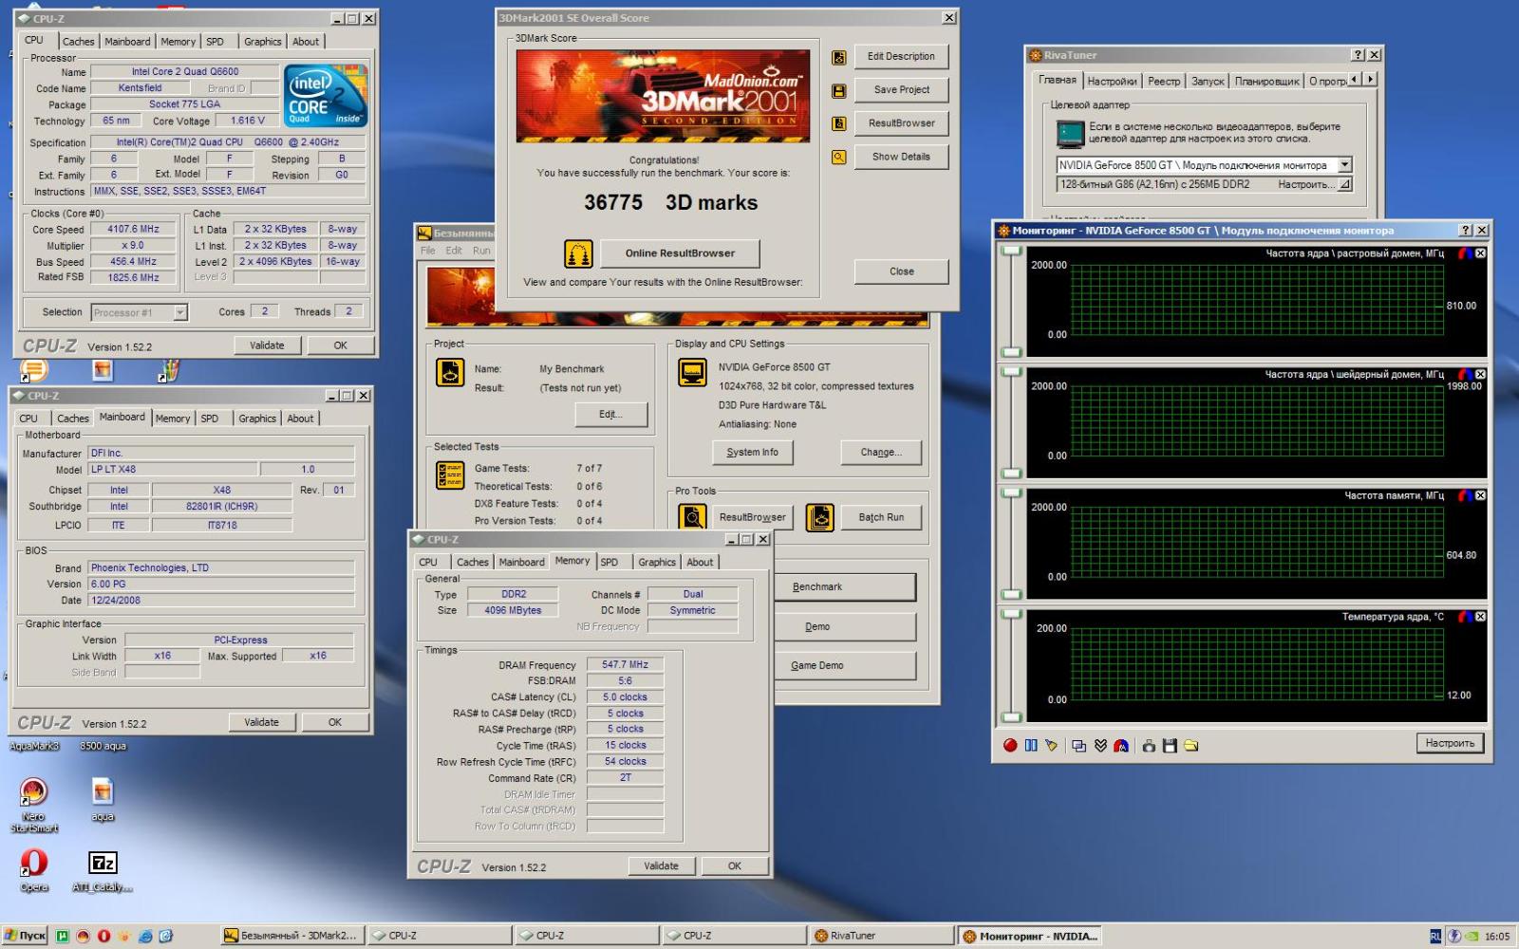Click the bottom slider handle of the temperature graph

1011,716
